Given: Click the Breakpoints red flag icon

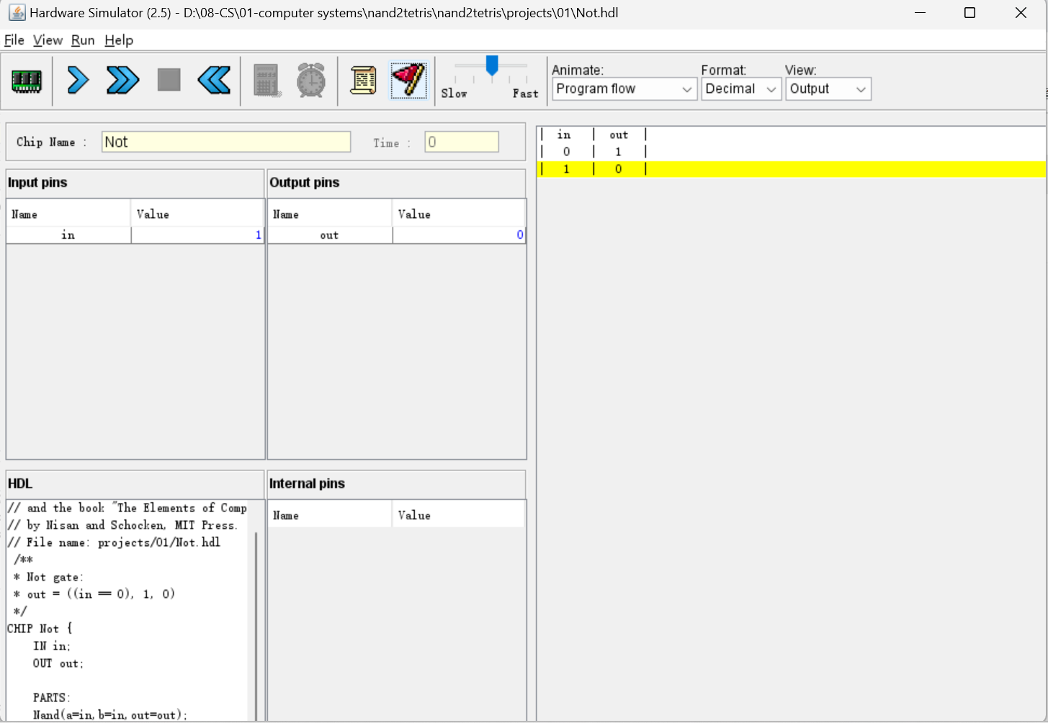Looking at the screenshot, I should tap(408, 81).
